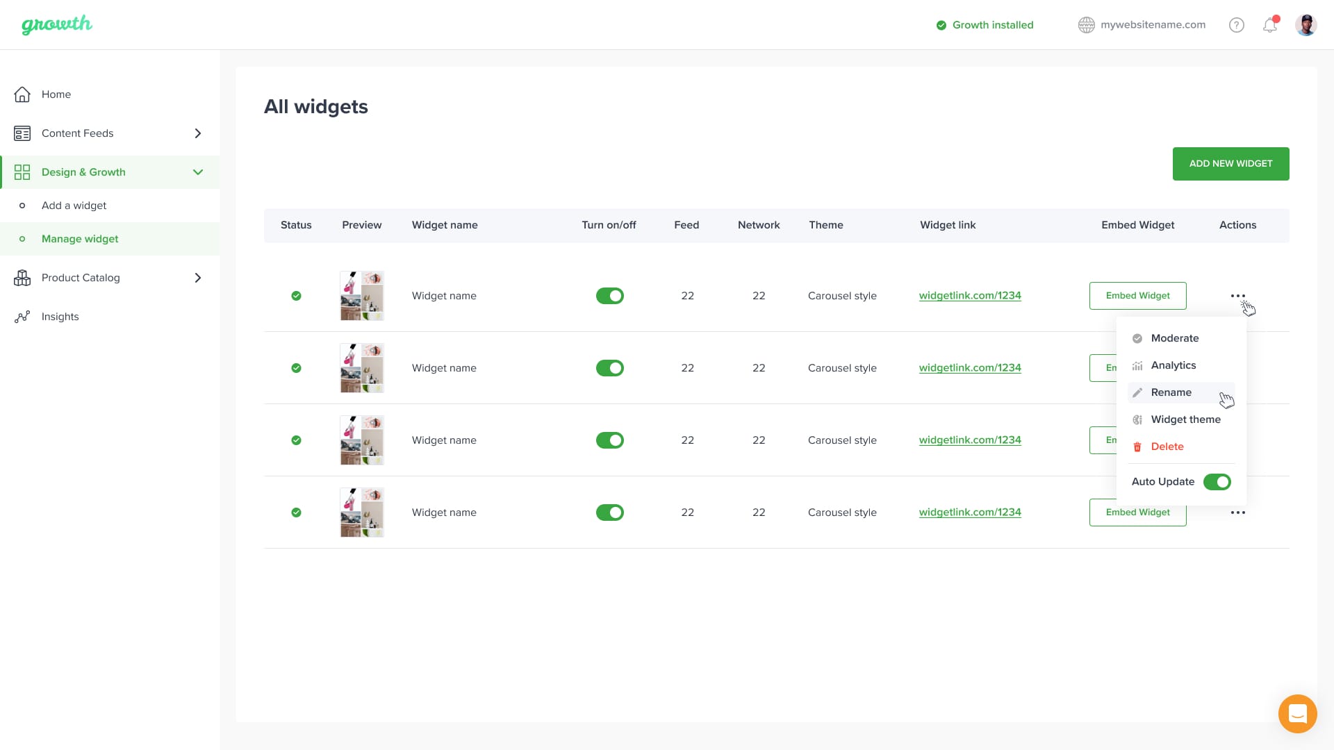Click the globe icon beside mywebsitename.com

pos(1086,25)
